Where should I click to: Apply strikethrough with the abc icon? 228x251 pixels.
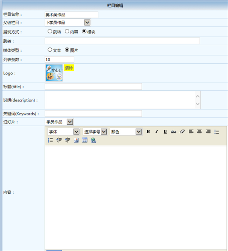(173, 131)
